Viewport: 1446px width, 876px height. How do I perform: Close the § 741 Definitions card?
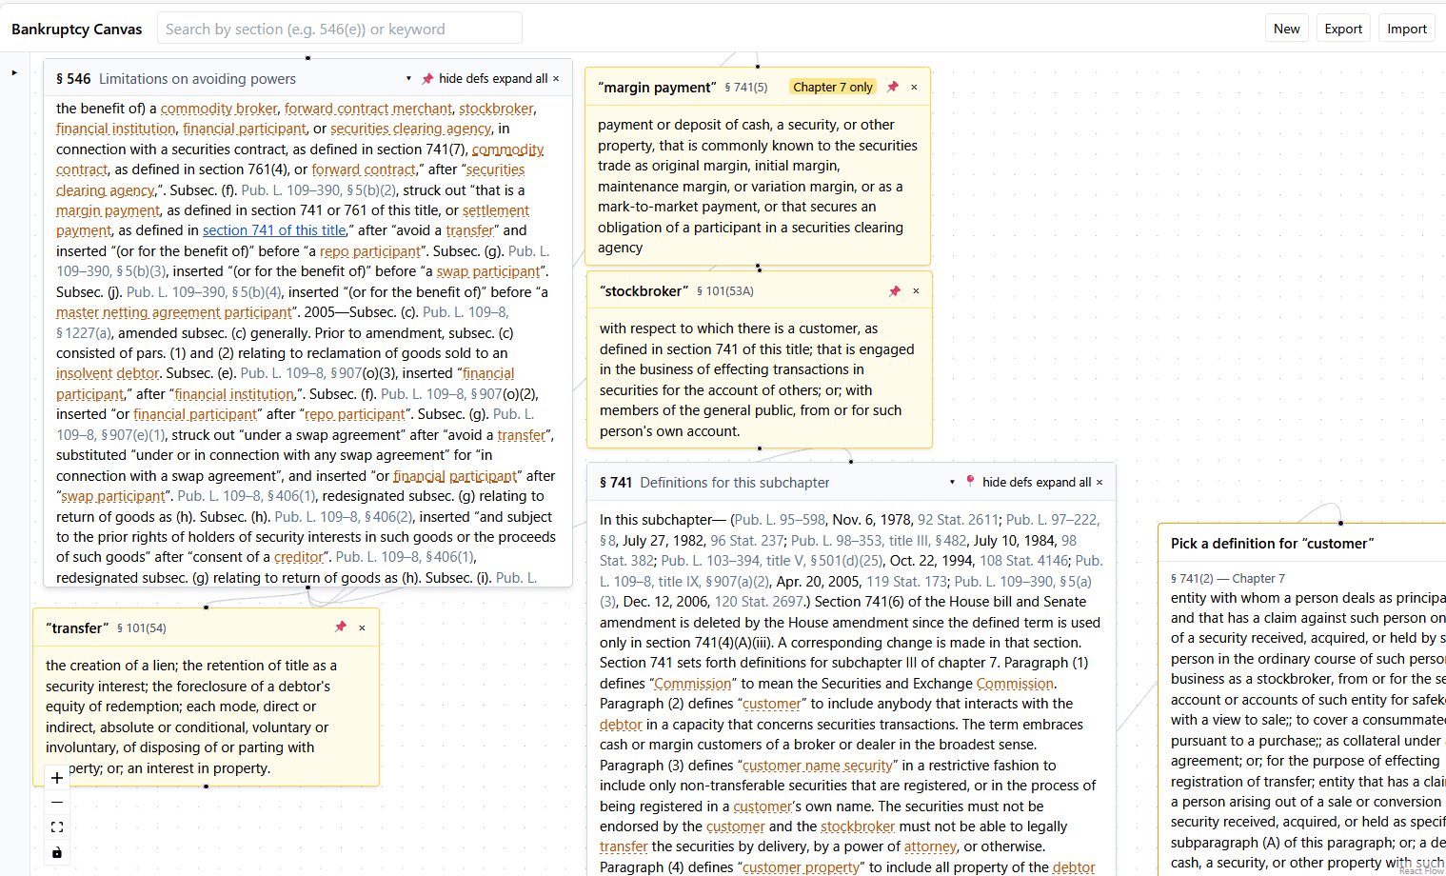1099,482
